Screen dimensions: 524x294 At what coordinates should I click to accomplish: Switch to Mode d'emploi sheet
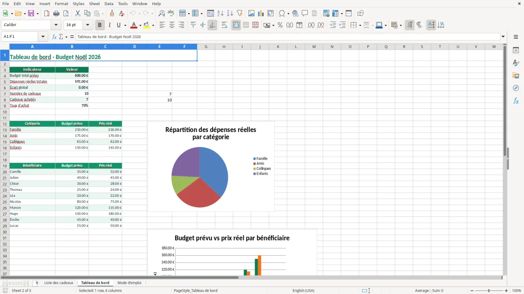tap(129, 283)
